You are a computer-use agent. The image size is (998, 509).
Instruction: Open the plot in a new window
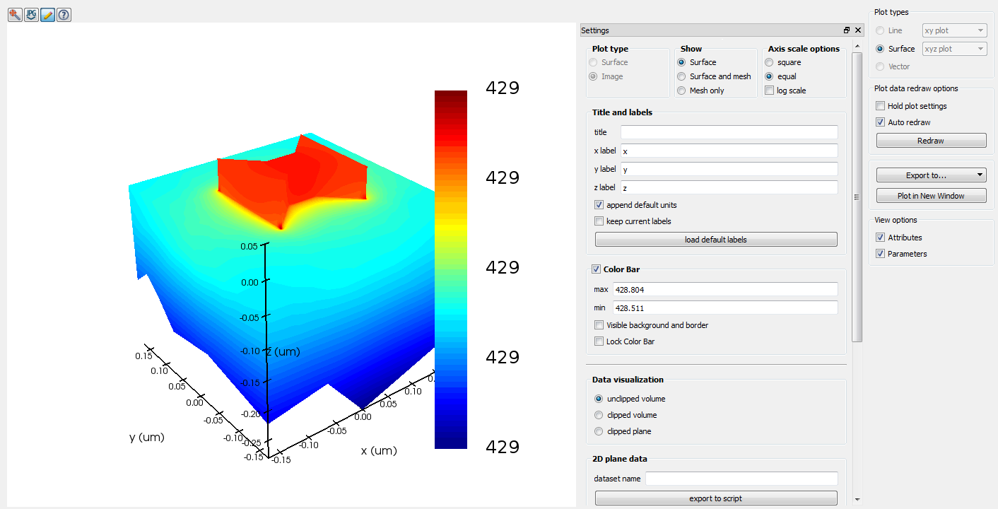click(x=931, y=195)
